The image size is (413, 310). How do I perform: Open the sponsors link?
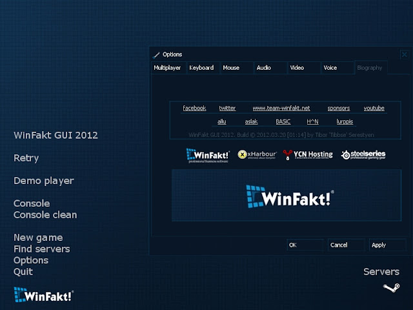pos(339,108)
